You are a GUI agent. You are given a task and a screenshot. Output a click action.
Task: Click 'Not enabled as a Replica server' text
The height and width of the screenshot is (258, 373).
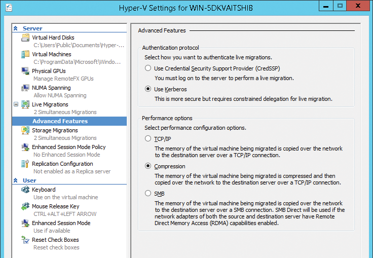[72, 171]
